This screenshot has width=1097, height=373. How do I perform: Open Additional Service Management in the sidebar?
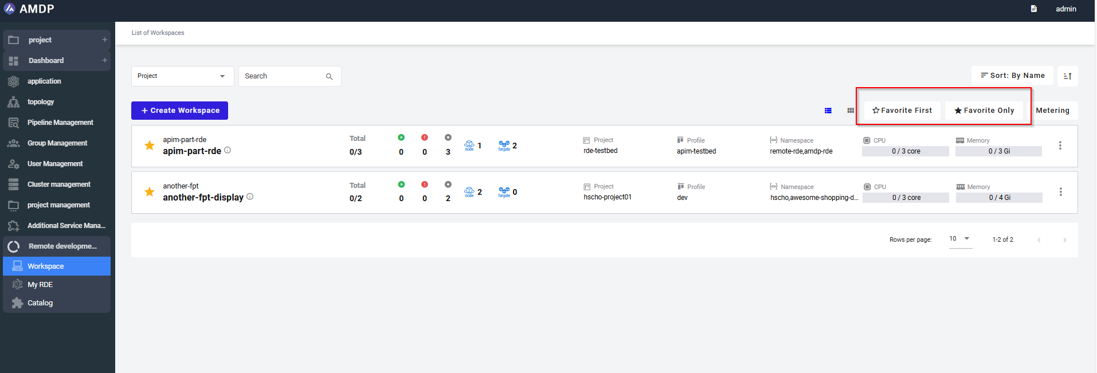66,226
